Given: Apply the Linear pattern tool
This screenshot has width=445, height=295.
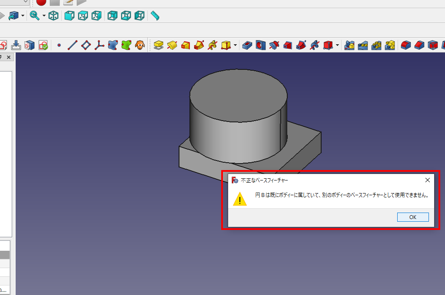Looking at the screenshot, I should 363,45.
